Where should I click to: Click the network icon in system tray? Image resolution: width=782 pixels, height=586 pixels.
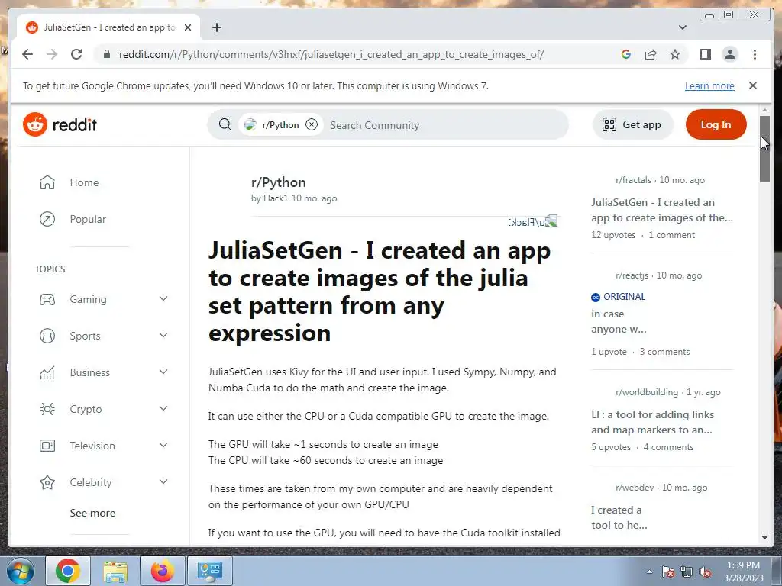pos(687,572)
